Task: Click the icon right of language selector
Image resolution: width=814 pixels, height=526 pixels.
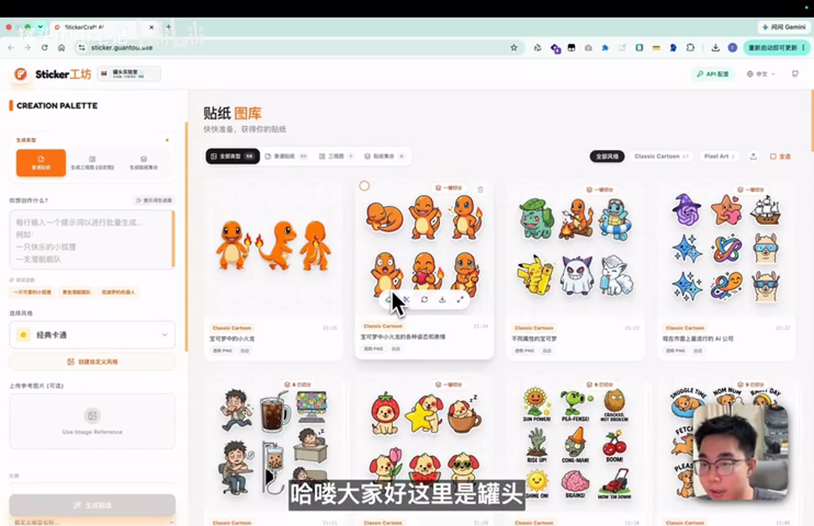Action: [x=795, y=74]
